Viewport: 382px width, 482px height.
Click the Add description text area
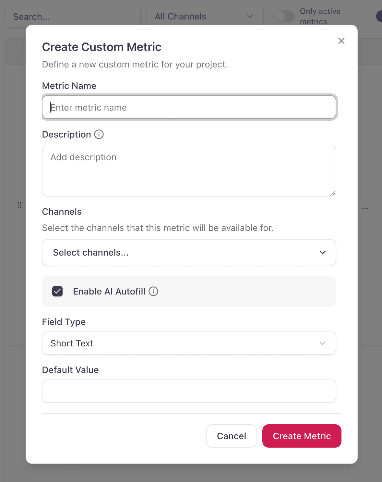(189, 171)
